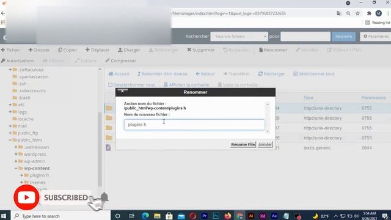Open Premiere Pro from taskbar

click(x=205, y=216)
